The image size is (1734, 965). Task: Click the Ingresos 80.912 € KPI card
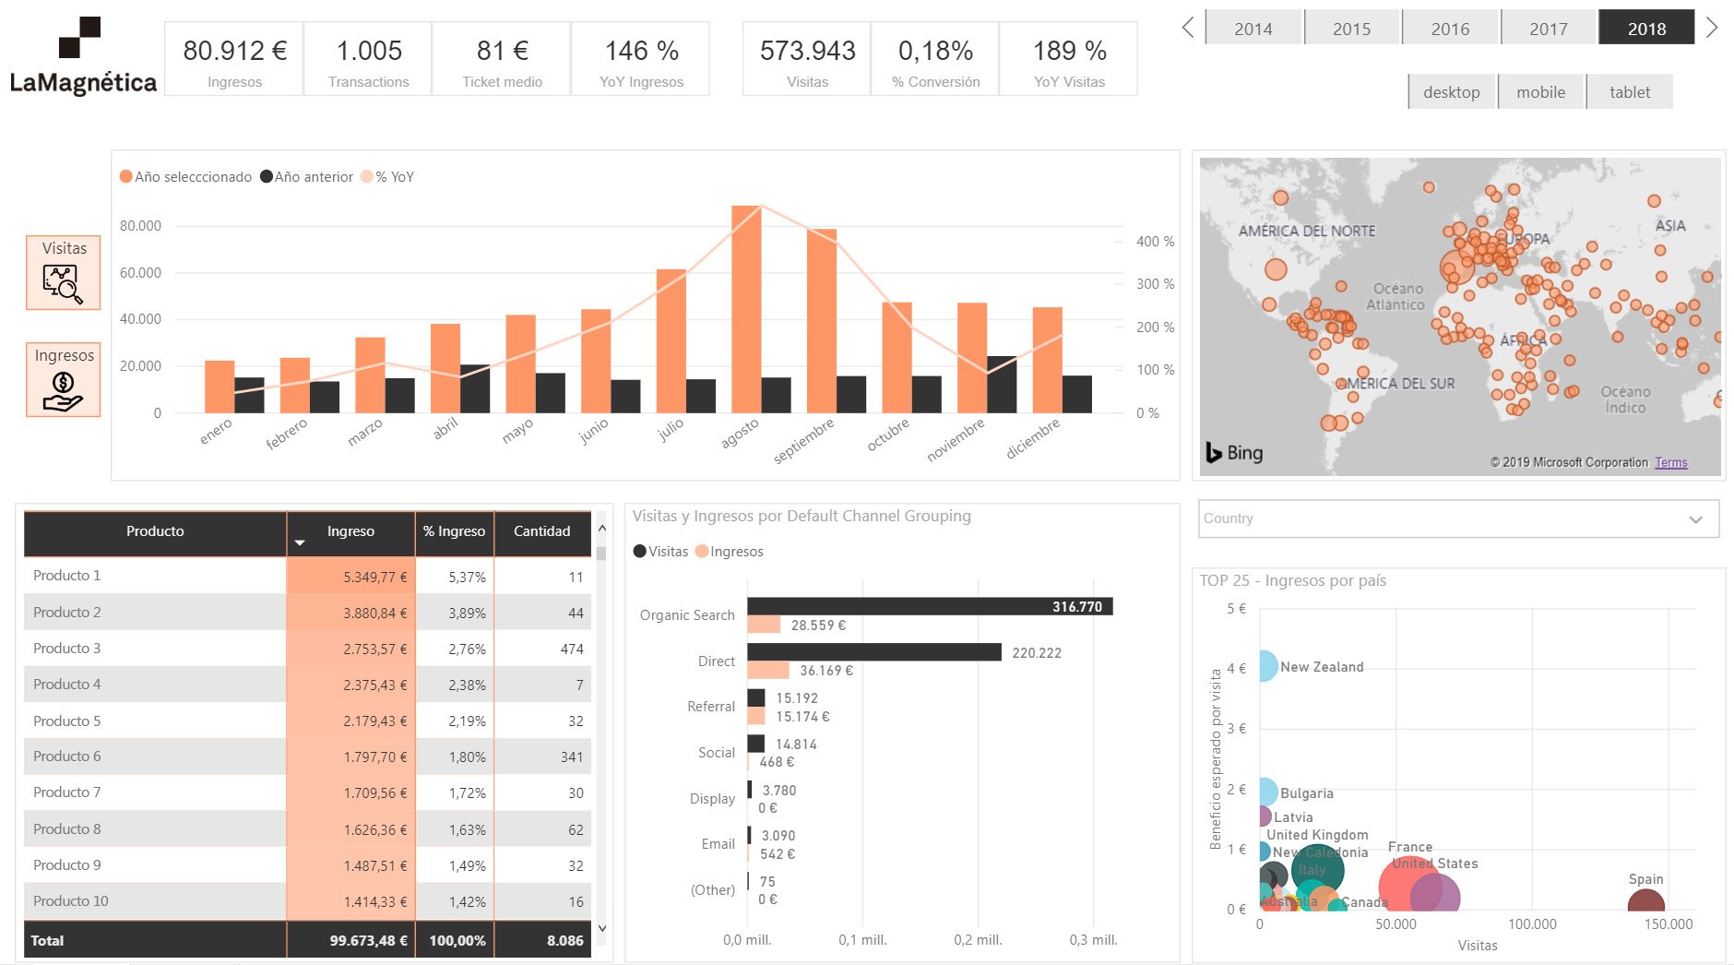click(x=234, y=59)
